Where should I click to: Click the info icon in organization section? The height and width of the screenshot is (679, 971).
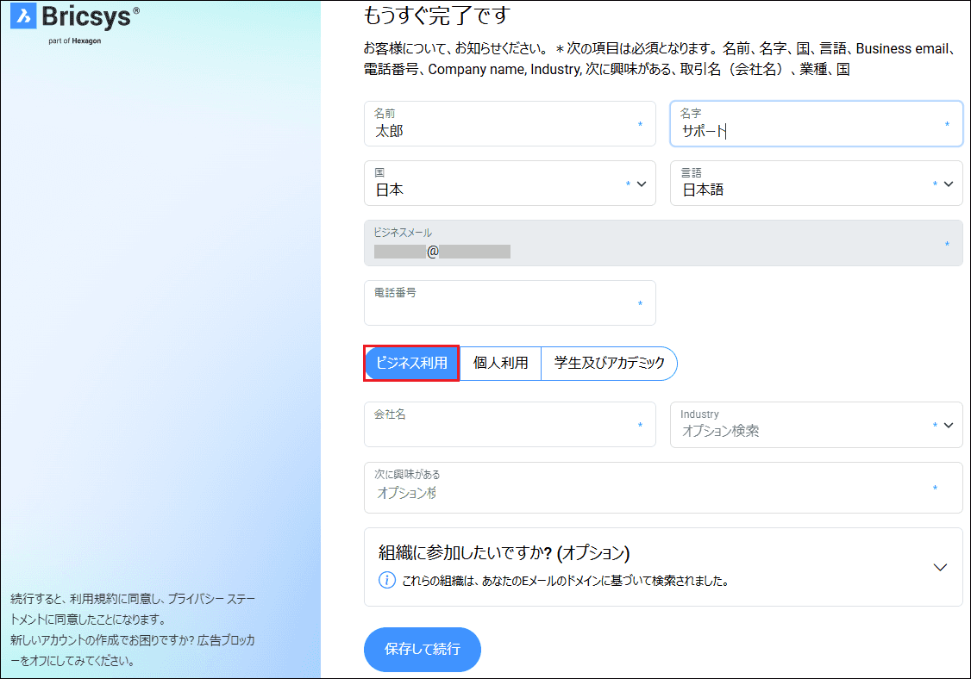tap(387, 580)
